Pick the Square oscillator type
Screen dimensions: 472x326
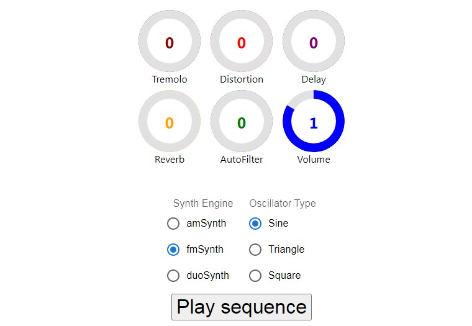pos(255,276)
